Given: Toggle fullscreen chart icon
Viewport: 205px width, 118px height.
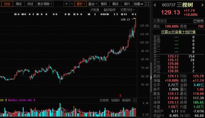Looking at the screenshot, I should pos(147,4).
